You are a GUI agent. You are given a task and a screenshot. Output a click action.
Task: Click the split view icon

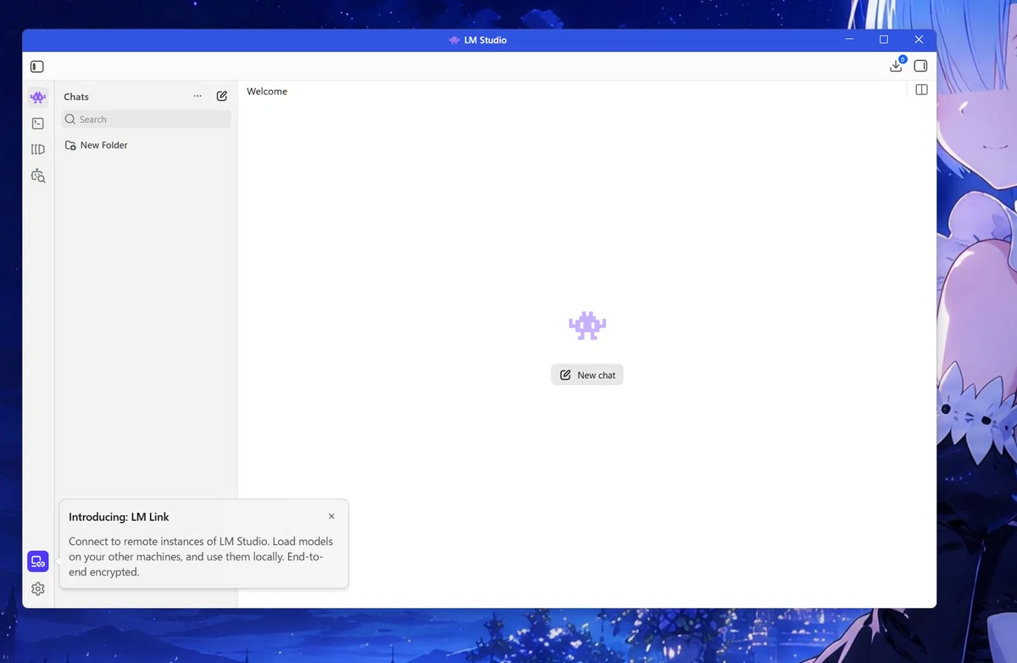[922, 90]
